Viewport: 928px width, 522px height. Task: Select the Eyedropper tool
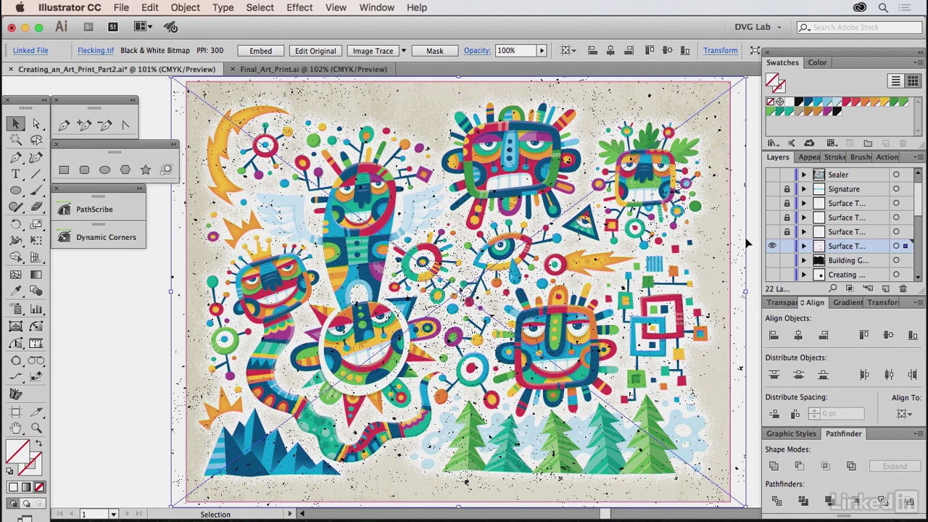[x=16, y=291]
